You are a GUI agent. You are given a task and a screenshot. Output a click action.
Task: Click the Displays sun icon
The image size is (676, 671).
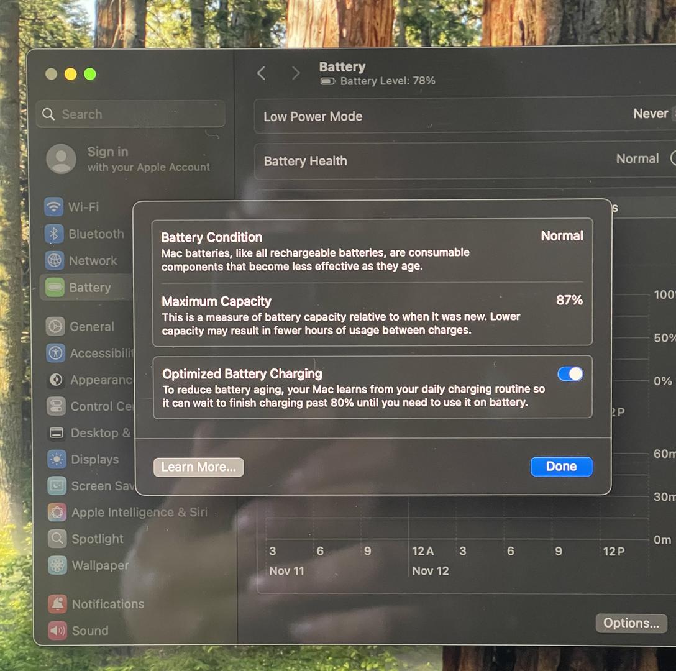tap(57, 459)
